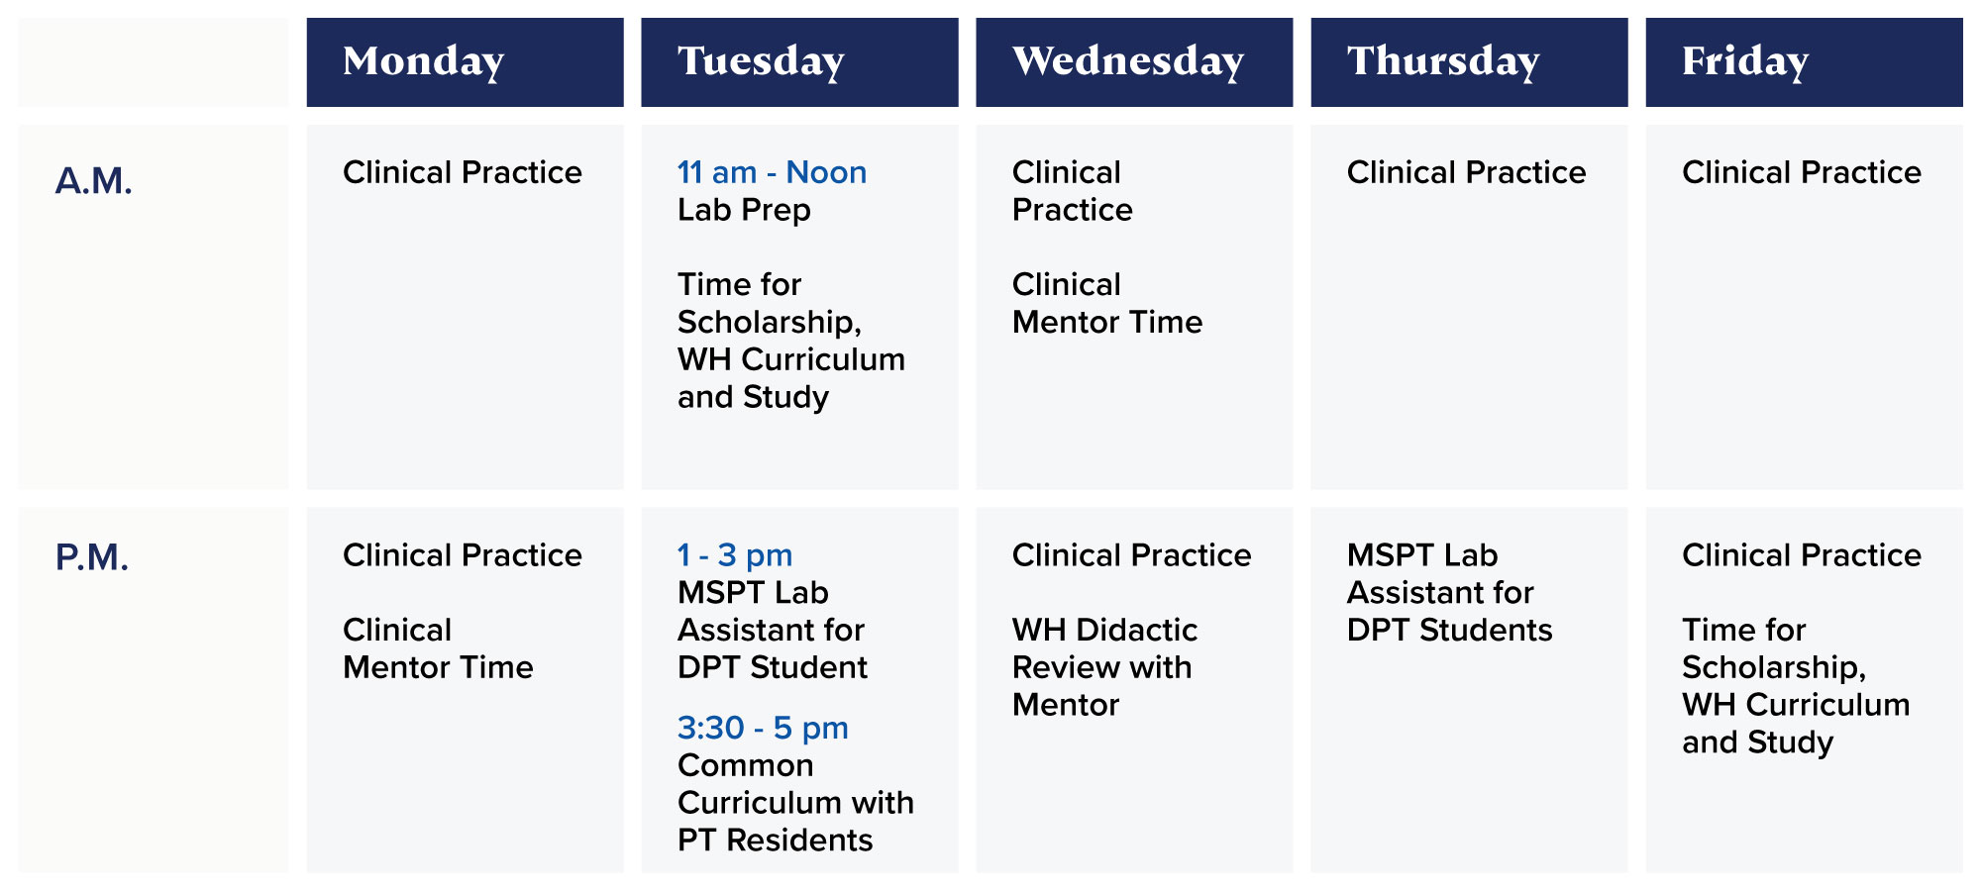Click Clinical Mentor Time in Monday afternoon
1981x892 pixels.
tap(438, 648)
